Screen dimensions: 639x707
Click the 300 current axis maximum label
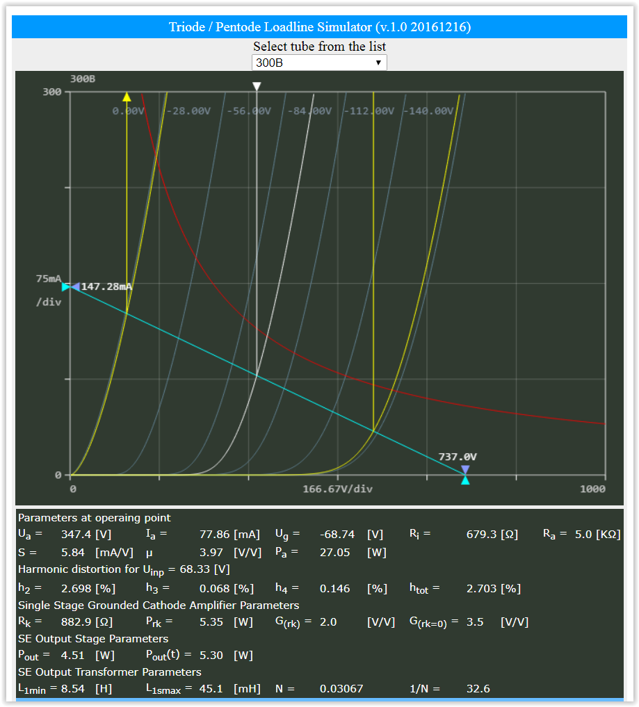(x=52, y=92)
